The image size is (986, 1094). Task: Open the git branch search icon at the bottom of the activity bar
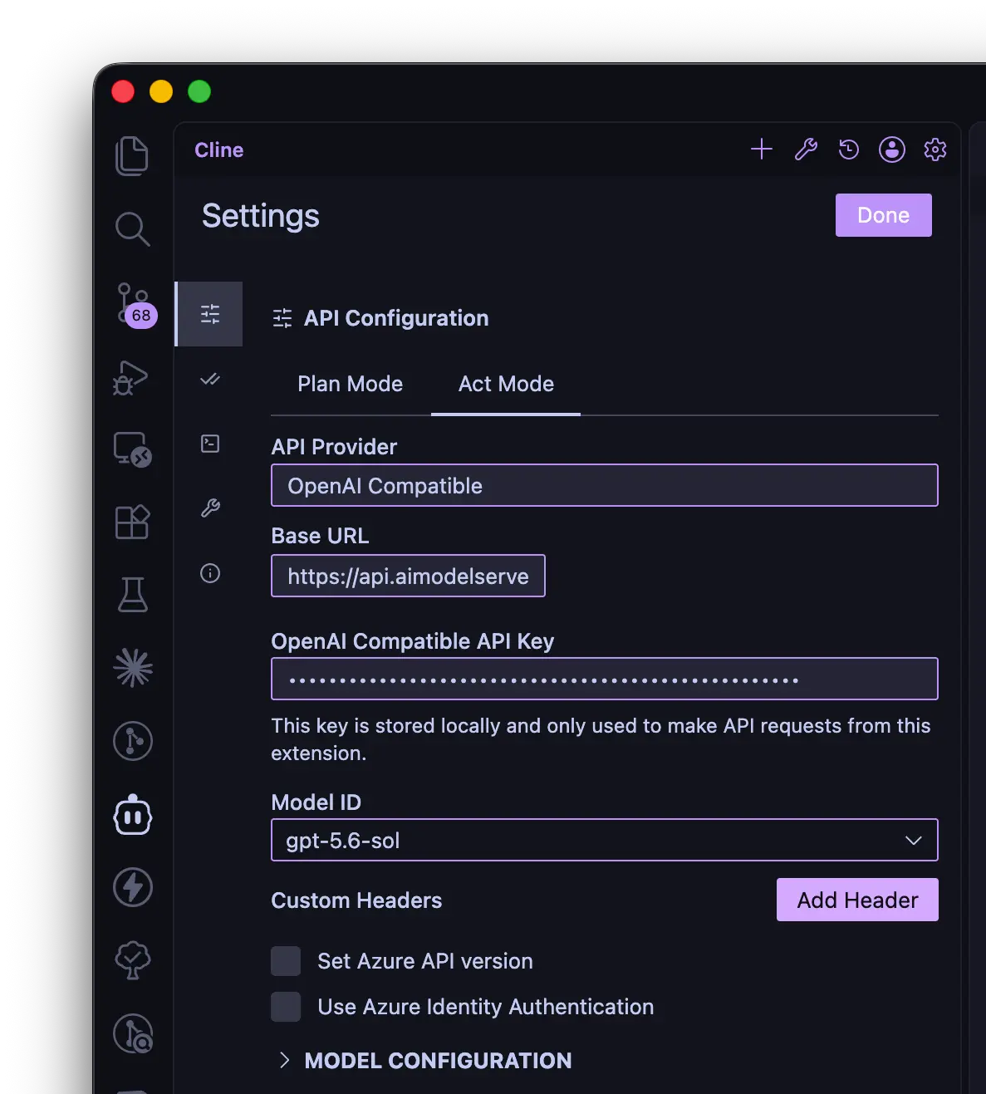coord(133,1033)
